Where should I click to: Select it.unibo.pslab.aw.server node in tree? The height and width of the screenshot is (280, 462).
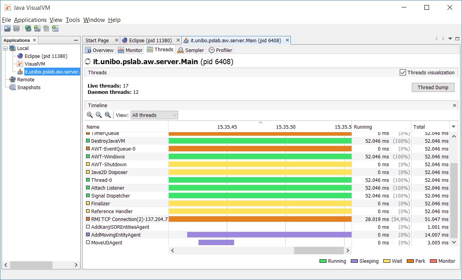pyautogui.click(x=52, y=72)
